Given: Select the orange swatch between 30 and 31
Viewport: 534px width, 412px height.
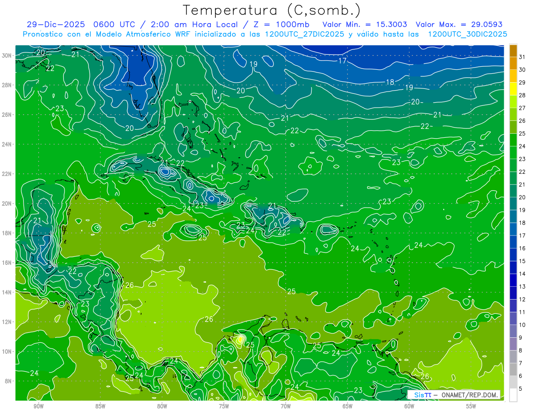Looking at the screenshot, I should pos(513,64).
